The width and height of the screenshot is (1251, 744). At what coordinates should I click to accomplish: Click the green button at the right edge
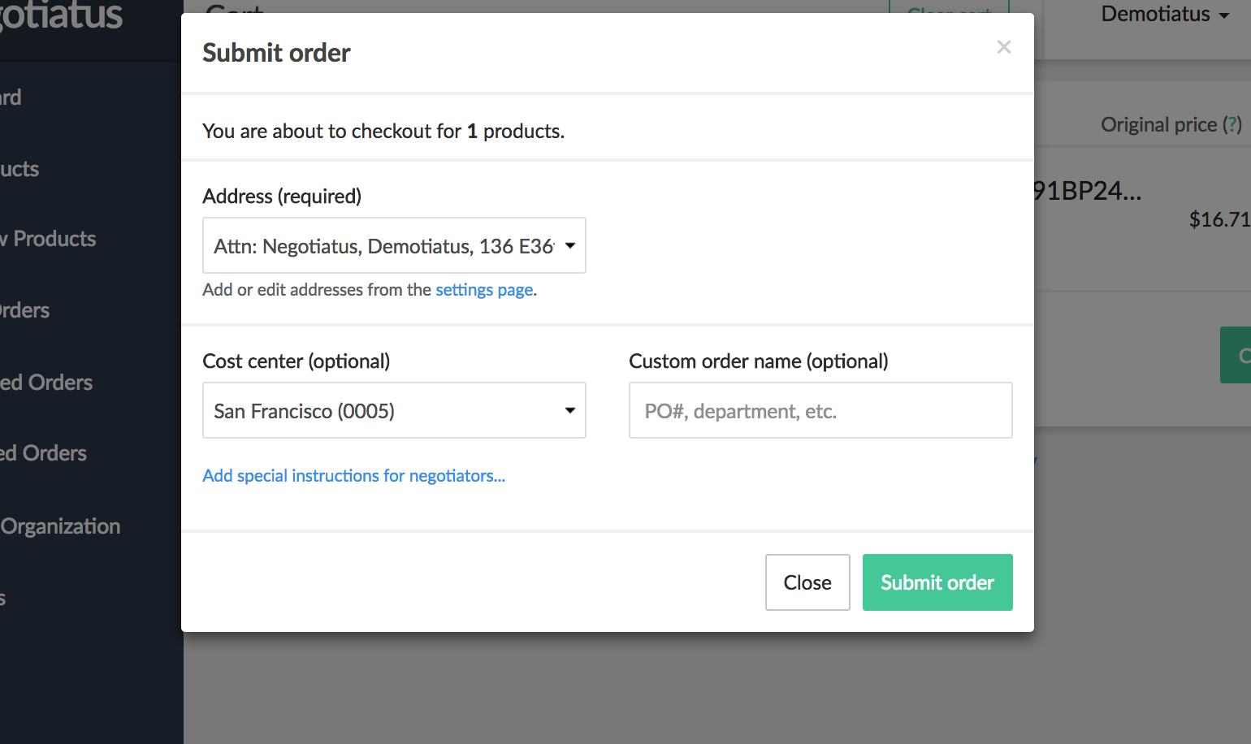click(x=1236, y=355)
